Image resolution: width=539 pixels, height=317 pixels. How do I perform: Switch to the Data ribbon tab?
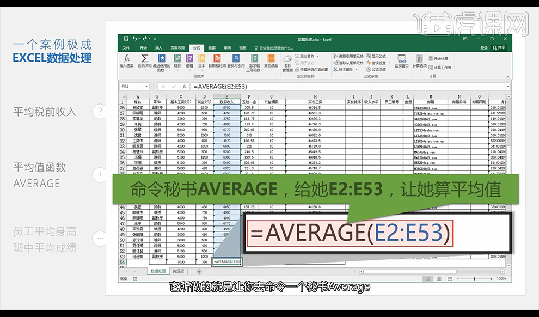[x=212, y=48]
